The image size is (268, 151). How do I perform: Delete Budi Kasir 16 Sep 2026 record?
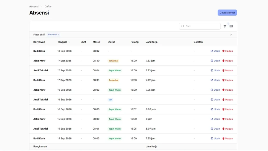[x=228, y=109]
